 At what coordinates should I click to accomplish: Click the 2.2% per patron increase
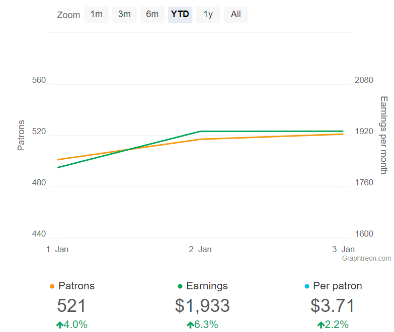coord(333,324)
